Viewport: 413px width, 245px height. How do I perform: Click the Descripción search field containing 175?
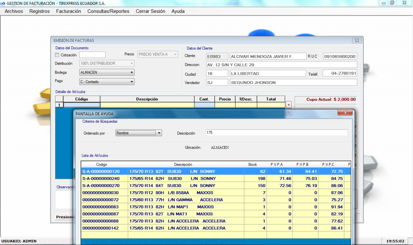click(276, 133)
